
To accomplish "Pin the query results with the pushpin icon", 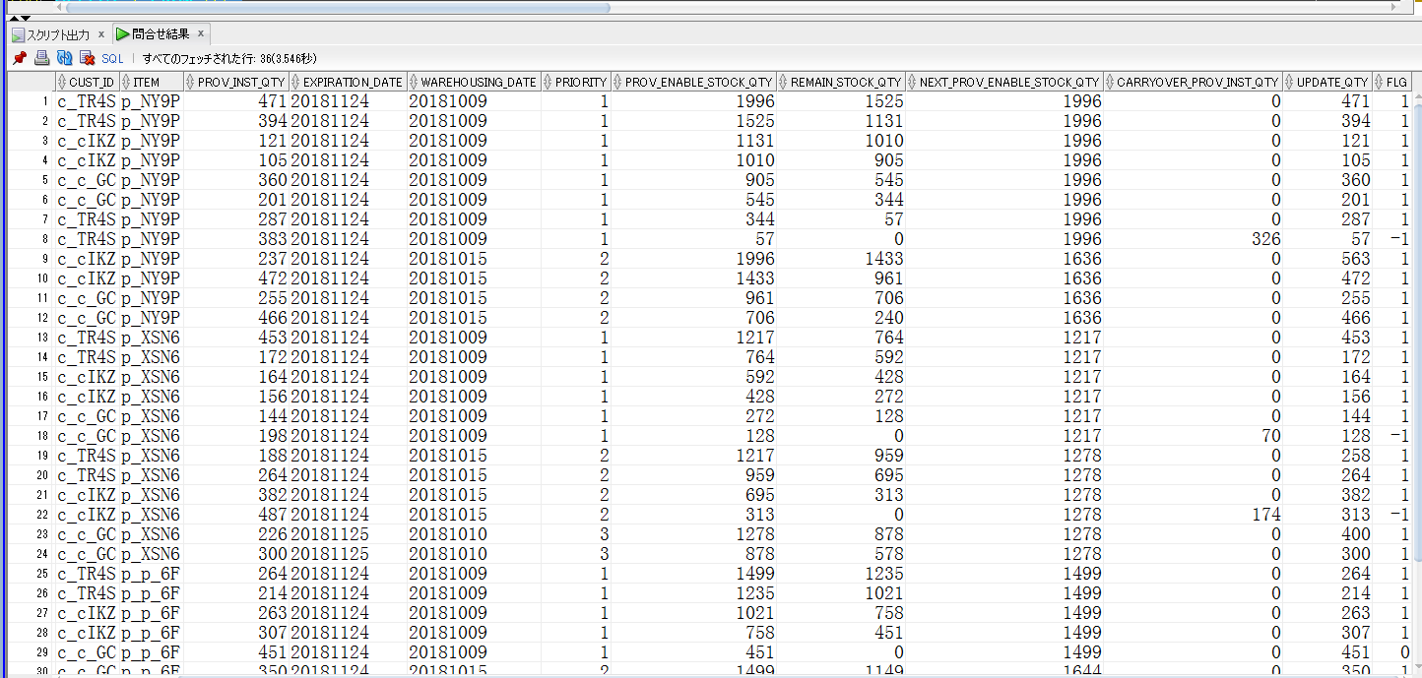I will tap(18, 57).
